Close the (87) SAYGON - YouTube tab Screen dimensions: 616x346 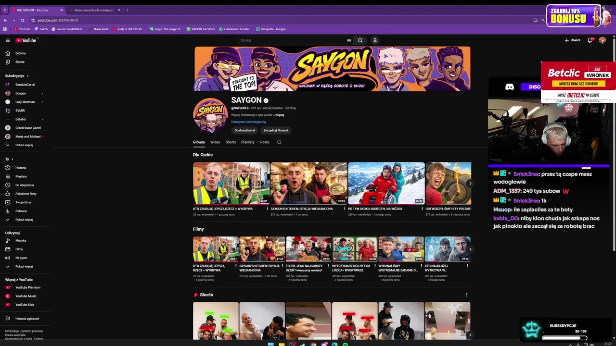coord(62,10)
